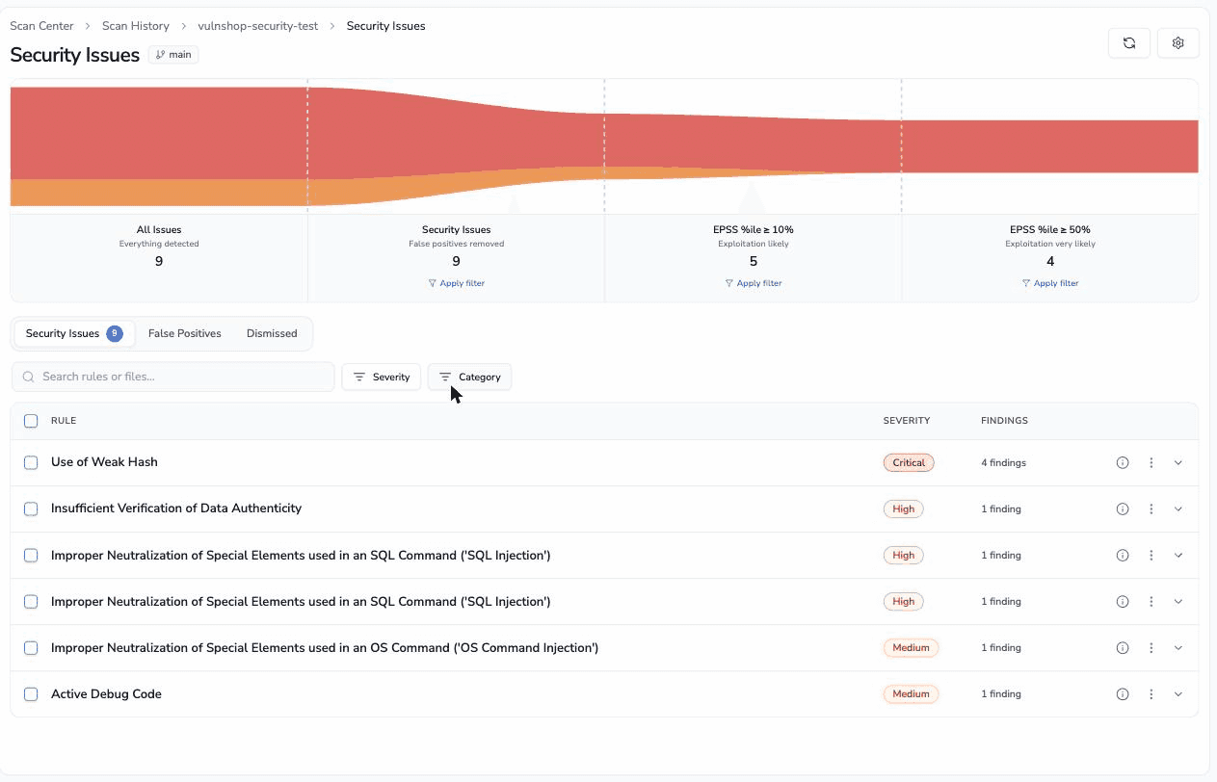Select all rules with header checkbox

[x=31, y=421]
